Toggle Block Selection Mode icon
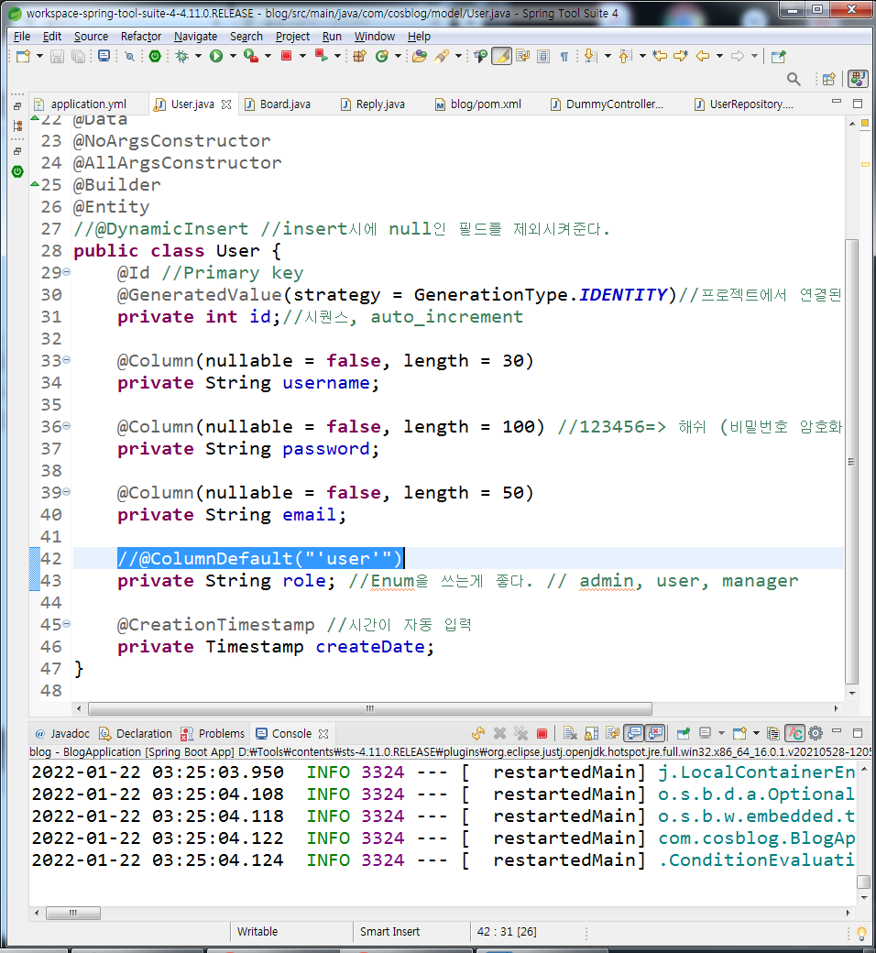Screen dimensions: 876x953 pyautogui.click(x=543, y=57)
